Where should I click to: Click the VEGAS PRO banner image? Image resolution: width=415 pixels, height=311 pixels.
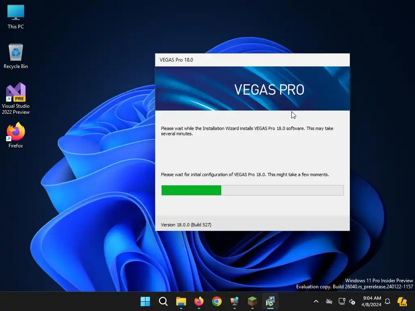point(252,88)
